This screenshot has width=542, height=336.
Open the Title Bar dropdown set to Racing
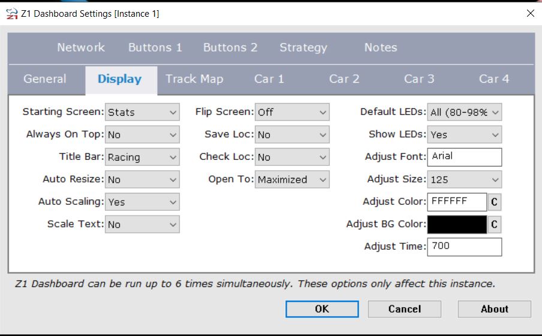pyautogui.click(x=142, y=158)
